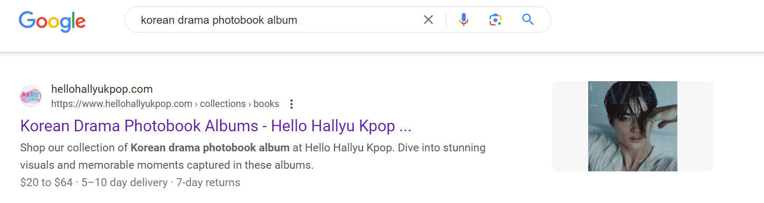This screenshot has height=203, width=764.
Task: Open search by image camera icon
Action: 495,20
